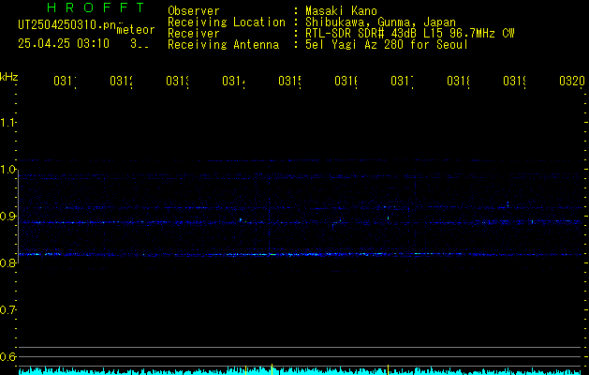Select the Shibukawa, Gunma, Japan text
The width and height of the screenshot is (589, 375).
380,22
